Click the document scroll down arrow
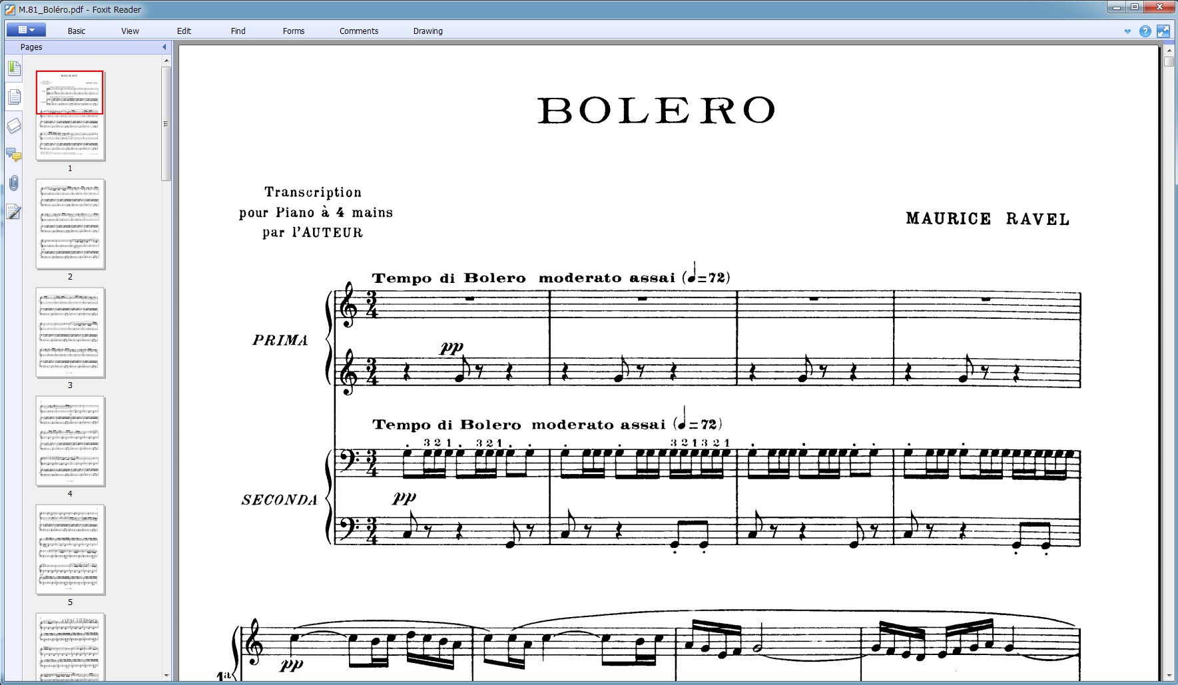This screenshot has height=685, width=1178. (1169, 675)
